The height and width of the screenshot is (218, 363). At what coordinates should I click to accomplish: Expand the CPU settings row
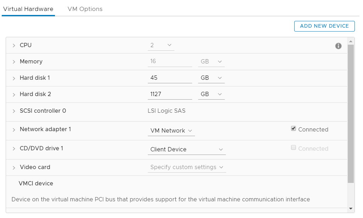click(14, 45)
